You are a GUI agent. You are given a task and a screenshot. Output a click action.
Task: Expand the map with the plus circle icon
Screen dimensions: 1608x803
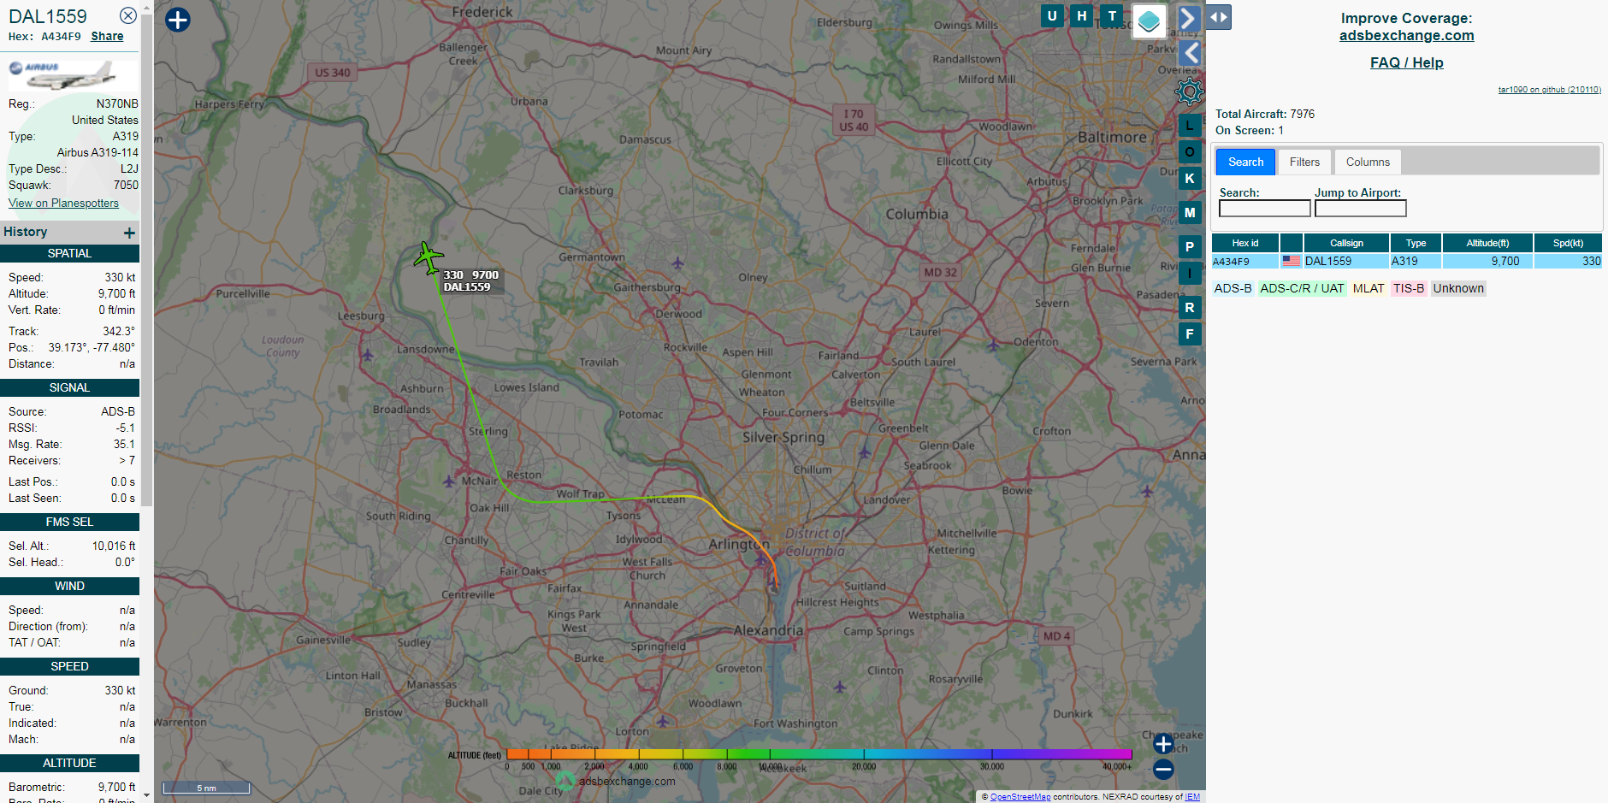coord(177,20)
